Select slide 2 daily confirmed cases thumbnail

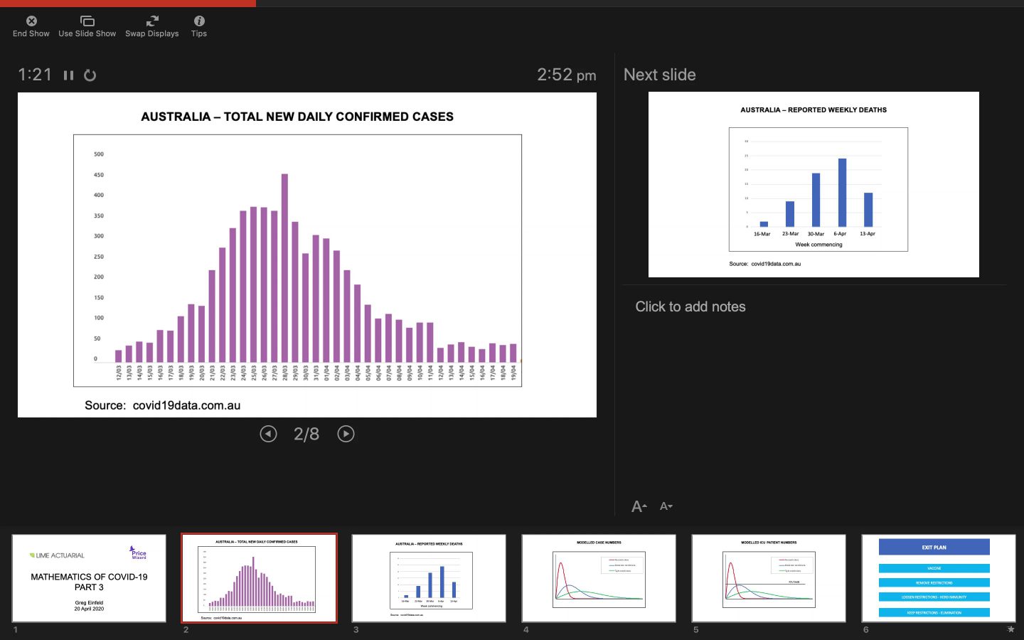pos(259,578)
